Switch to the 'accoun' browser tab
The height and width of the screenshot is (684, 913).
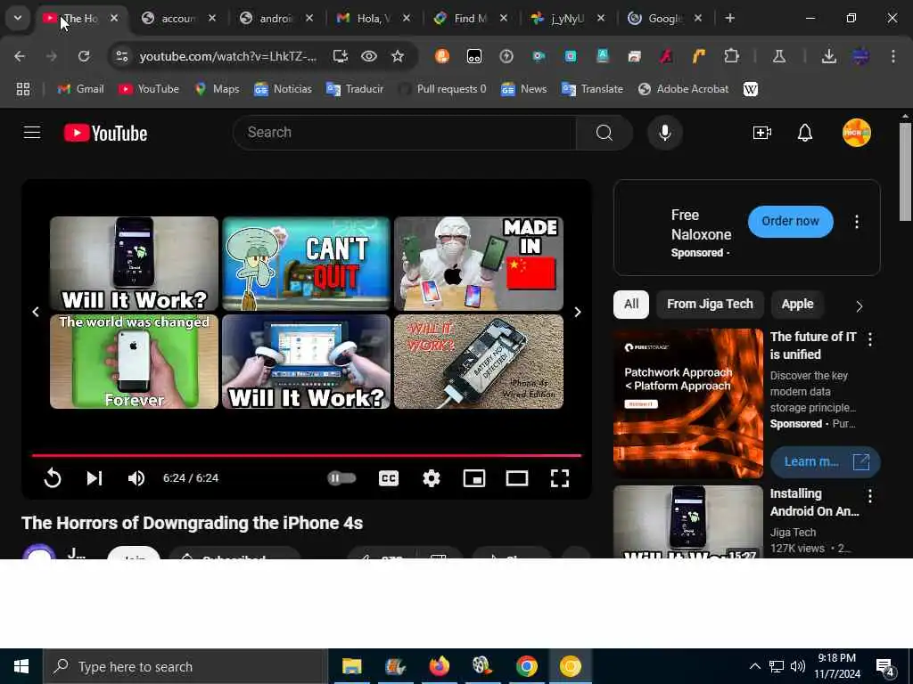178,19
